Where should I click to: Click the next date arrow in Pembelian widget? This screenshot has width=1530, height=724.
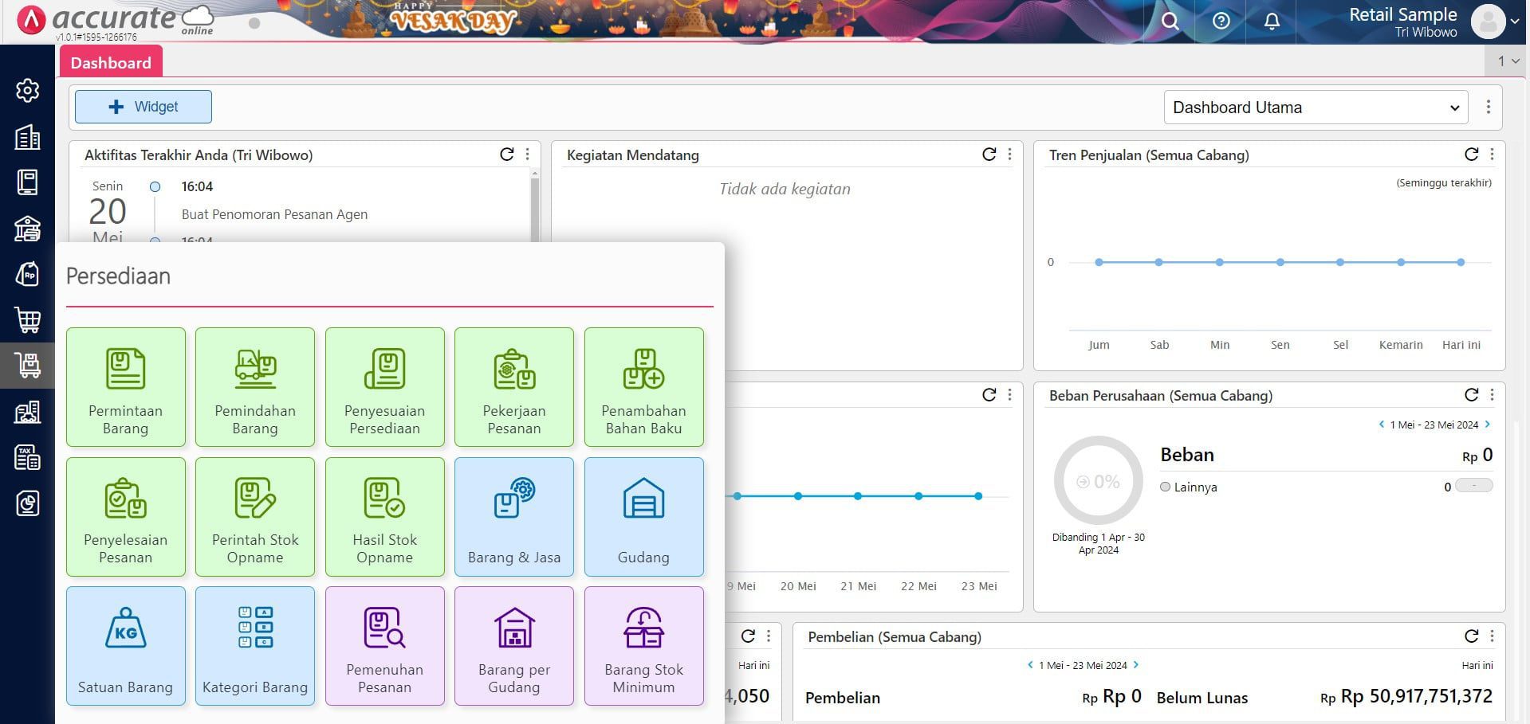tap(1137, 664)
